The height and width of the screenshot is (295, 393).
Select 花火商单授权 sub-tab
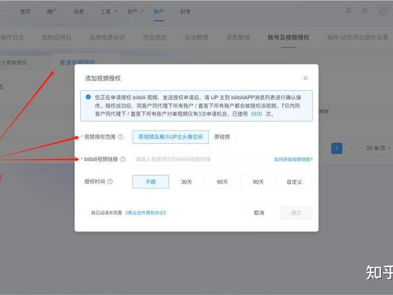[x=13, y=62]
